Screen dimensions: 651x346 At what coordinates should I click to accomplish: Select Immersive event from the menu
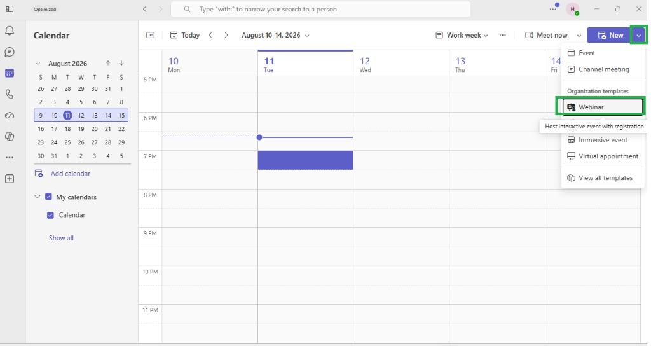coord(603,140)
